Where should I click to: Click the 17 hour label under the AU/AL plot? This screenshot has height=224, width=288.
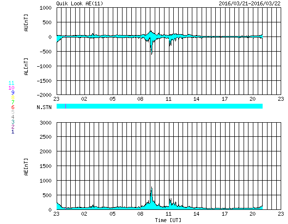[225, 99]
